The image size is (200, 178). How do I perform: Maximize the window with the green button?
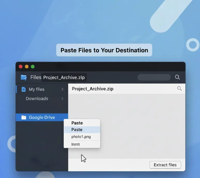(33, 67)
